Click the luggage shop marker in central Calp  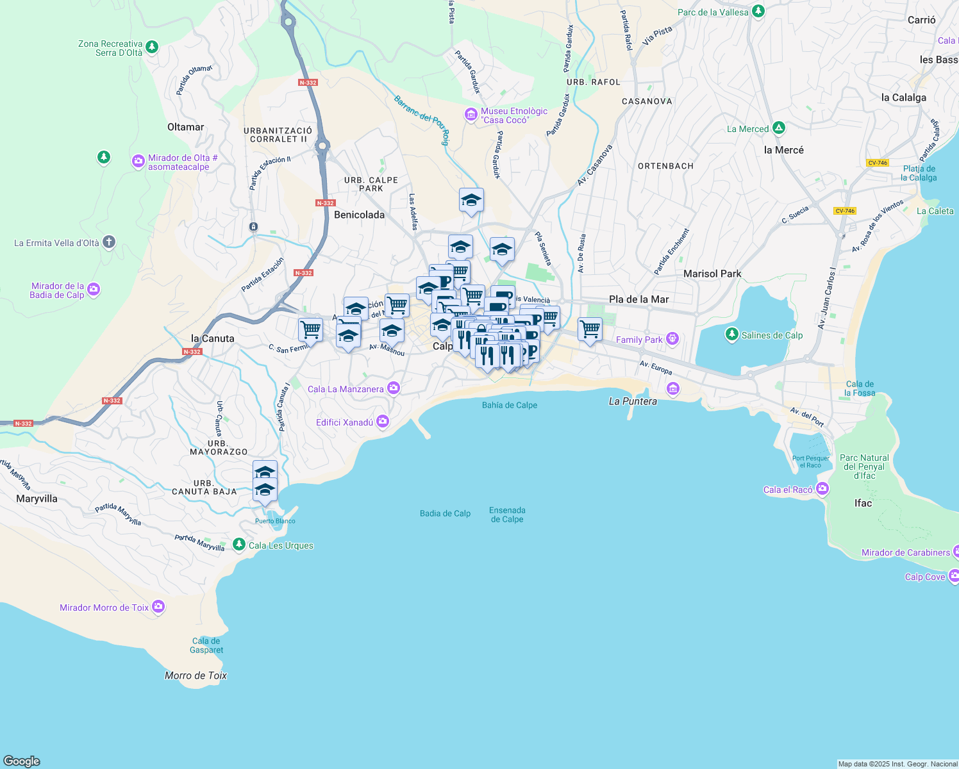[x=481, y=328]
